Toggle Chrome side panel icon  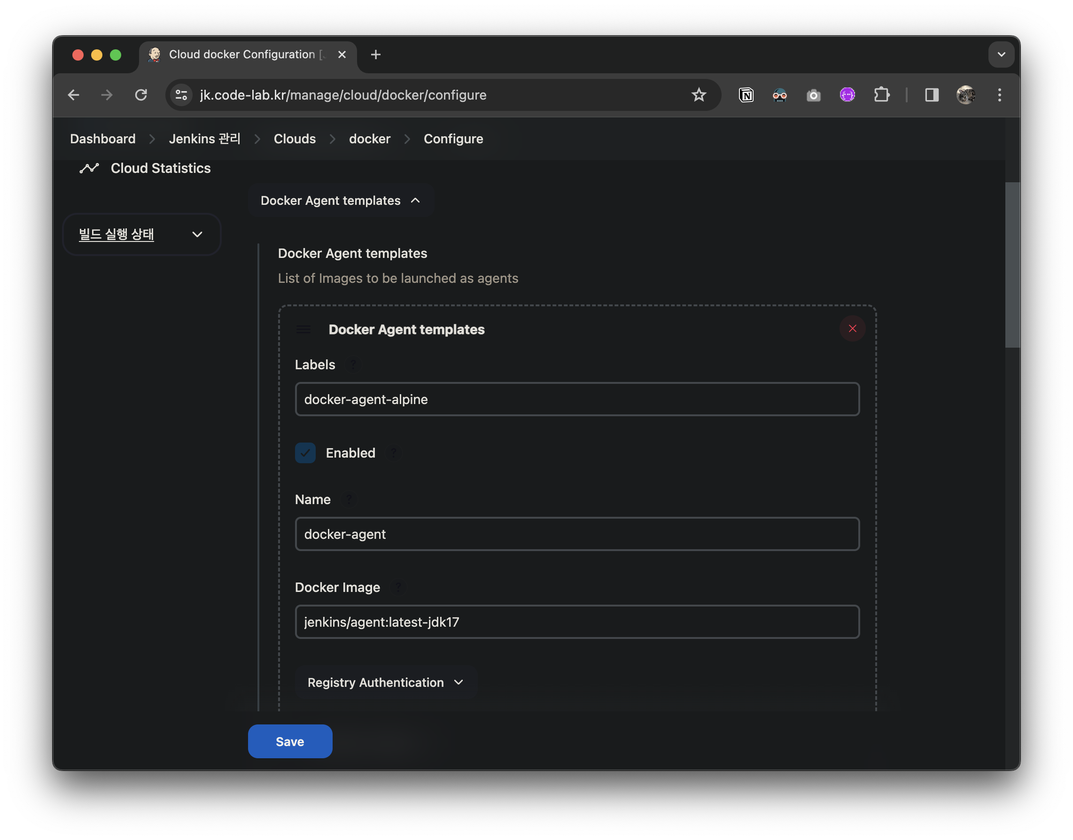tap(932, 95)
